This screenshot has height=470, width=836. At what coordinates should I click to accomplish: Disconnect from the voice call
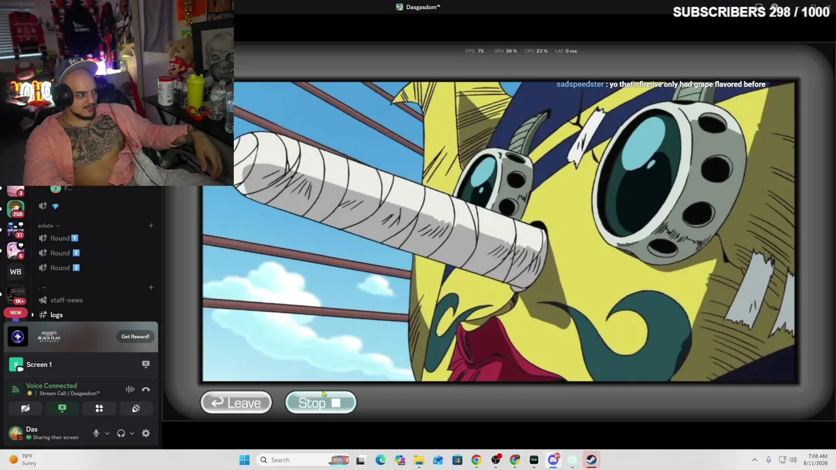point(146,390)
